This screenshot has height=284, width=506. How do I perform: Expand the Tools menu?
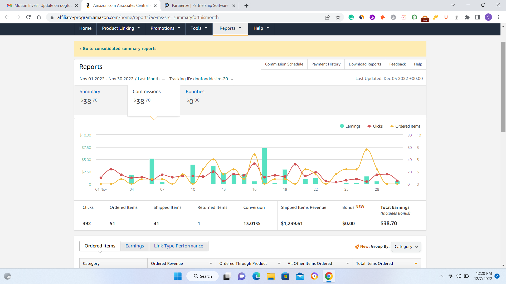[199, 28]
